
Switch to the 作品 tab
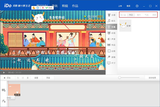pos(75,6)
